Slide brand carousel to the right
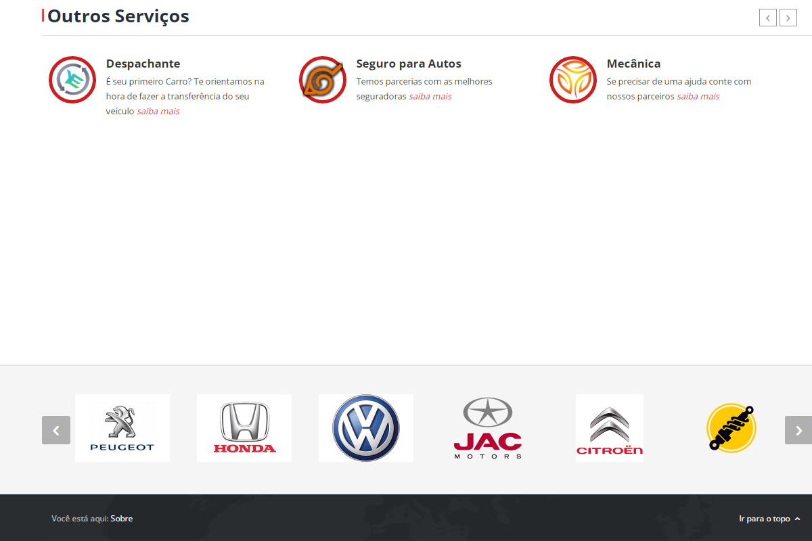812x541 pixels. coord(798,430)
